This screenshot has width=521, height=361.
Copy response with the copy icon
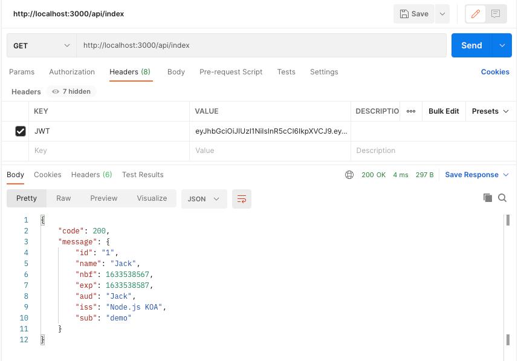tap(488, 198)
